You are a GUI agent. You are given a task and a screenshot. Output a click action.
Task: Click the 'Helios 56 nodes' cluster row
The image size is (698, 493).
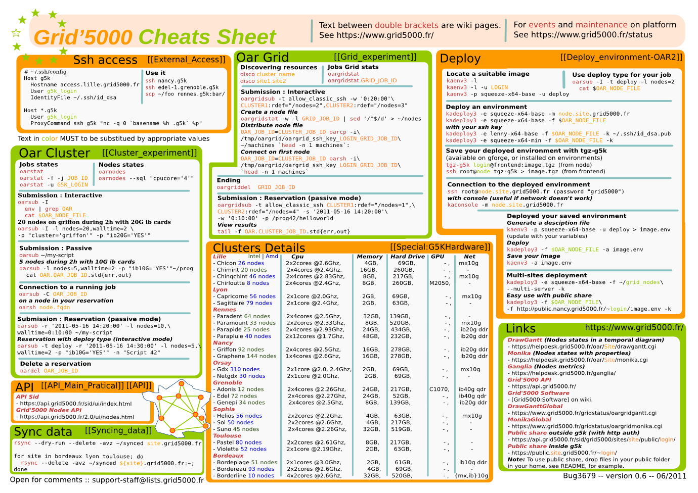coord(350,416)
